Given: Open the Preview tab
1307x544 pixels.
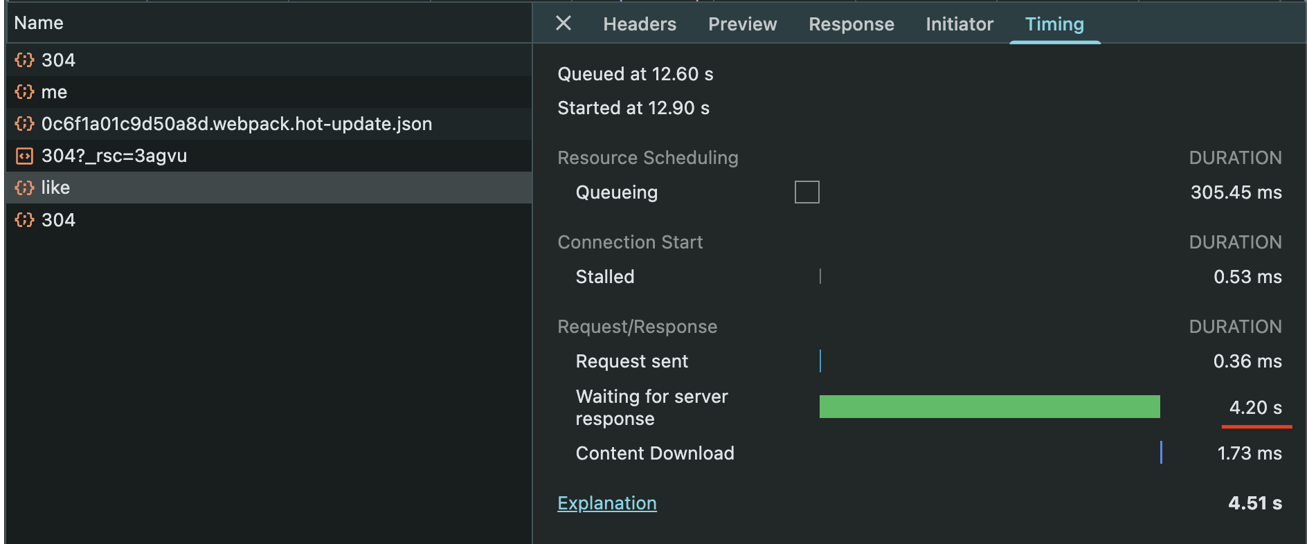Looking at the screenshot, I should pyautogui.click(x=742, y=24).
